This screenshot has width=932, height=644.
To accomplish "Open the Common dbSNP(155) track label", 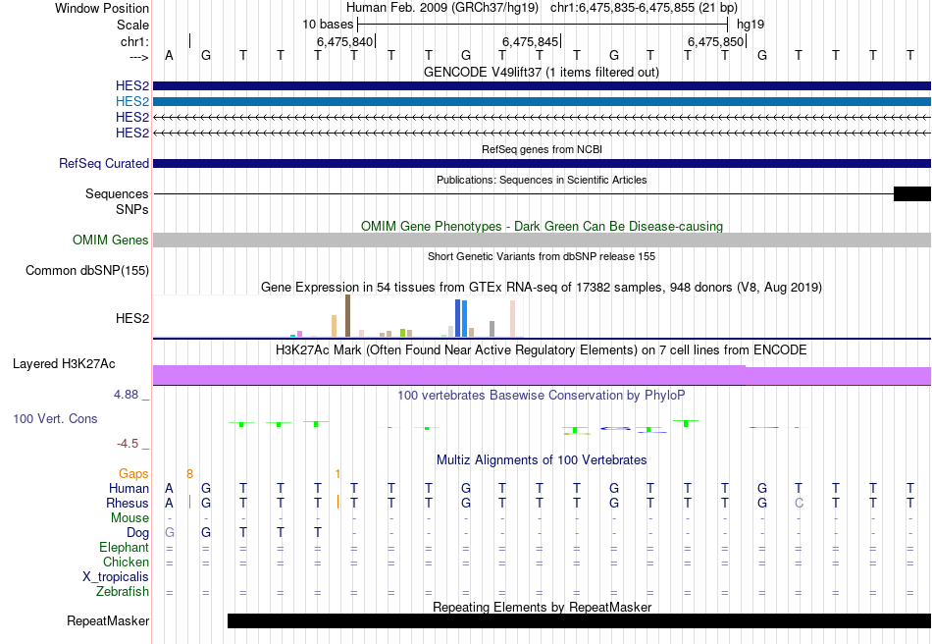I will tap(86, 271).
